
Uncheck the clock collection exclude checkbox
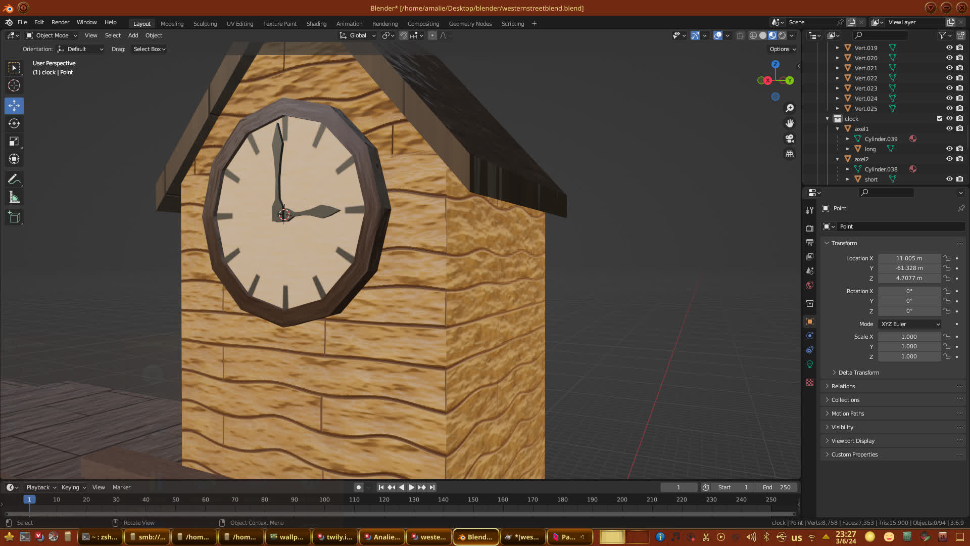click(x=940, y=118)
